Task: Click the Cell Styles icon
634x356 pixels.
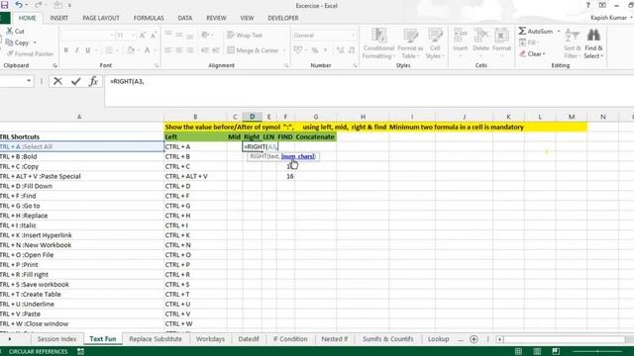Action: pos(435,36)
